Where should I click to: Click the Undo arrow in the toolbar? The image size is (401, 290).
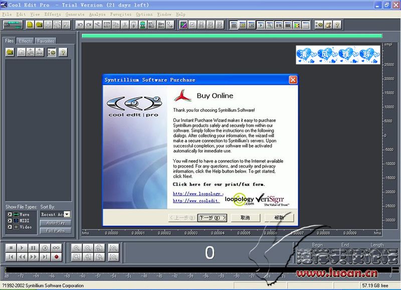pyautogui.click(x=80, y=25)
